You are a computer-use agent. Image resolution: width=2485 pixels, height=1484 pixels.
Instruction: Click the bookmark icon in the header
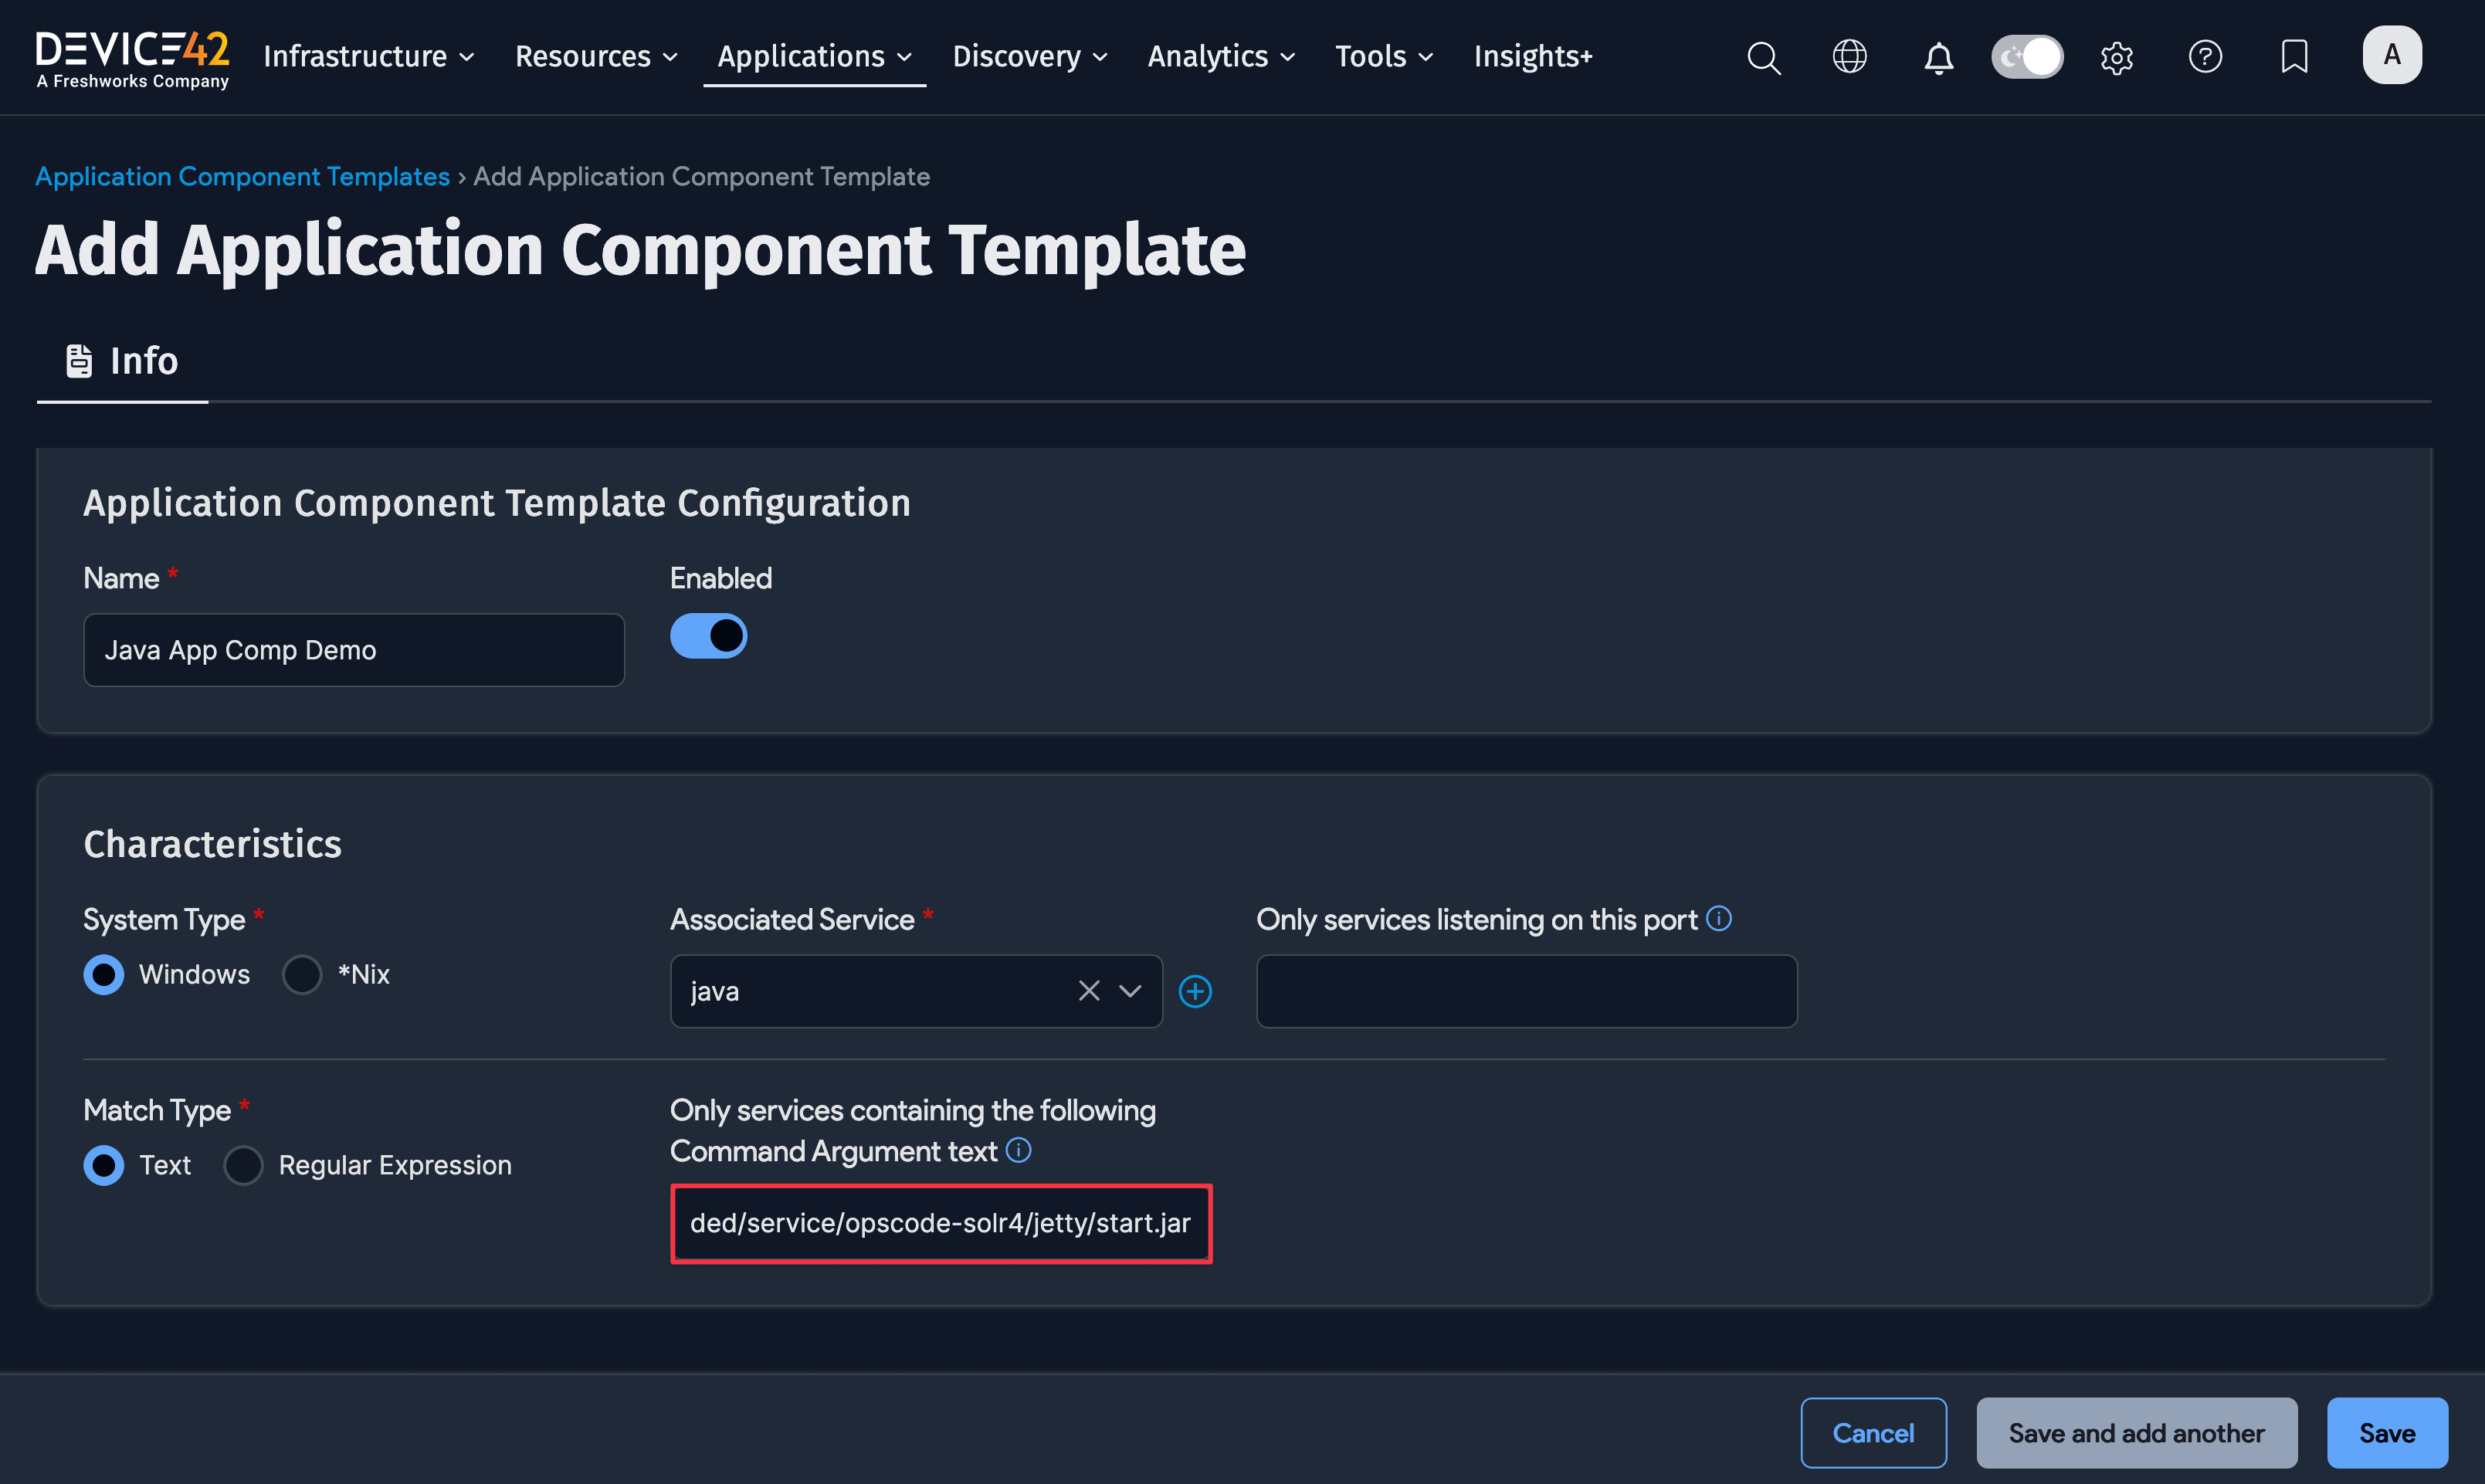coord(2293,57)
